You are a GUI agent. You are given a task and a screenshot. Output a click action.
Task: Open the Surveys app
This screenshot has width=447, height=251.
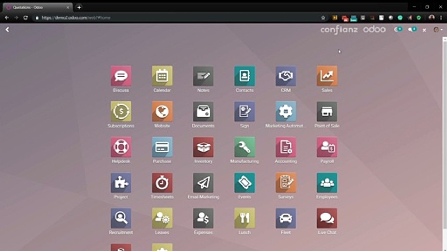(286, 183)
